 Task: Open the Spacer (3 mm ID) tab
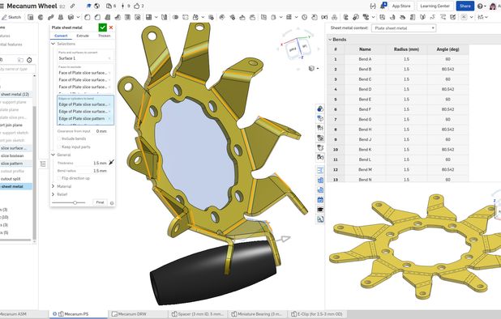(198, 314)
